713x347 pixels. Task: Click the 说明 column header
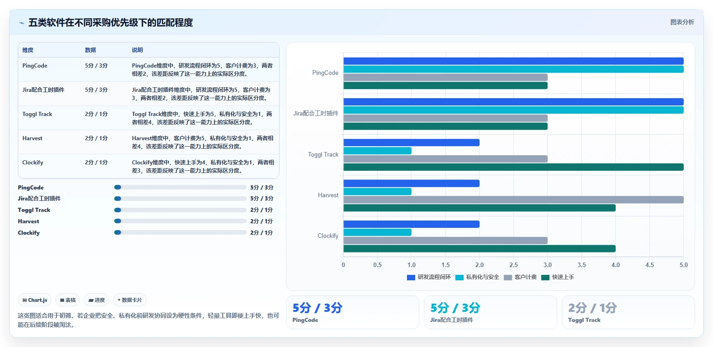point(137,50)
